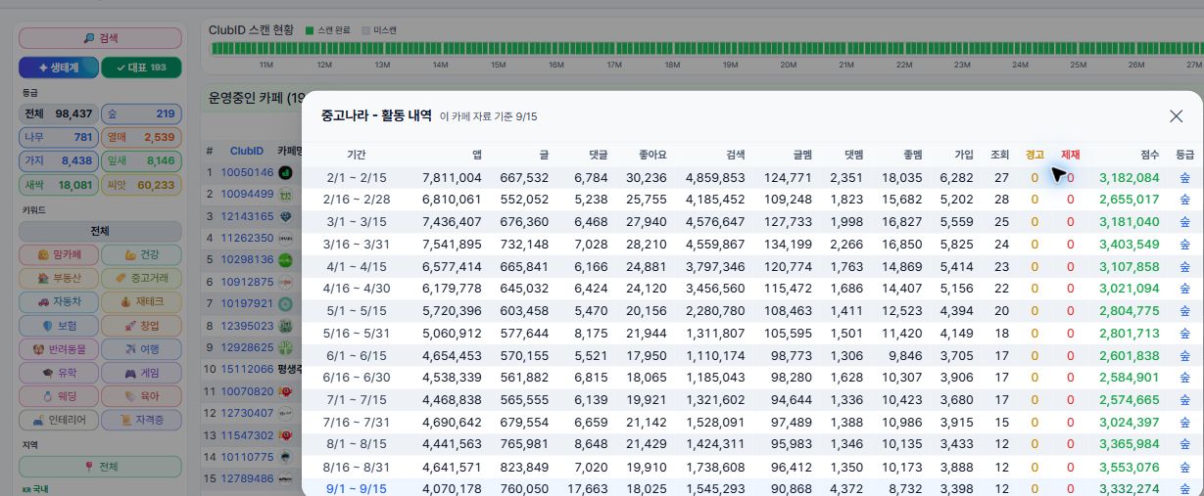Select the 새싹 18,081 grade filter
The width and height of the screenshot is (1204, 496).
59,185
